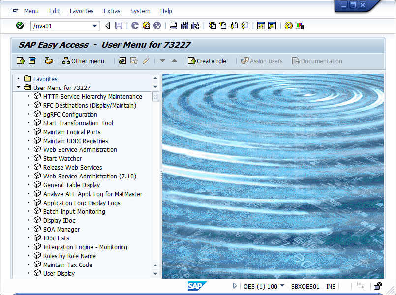The width and height of the screenshot is (396, 295).
Task: Click the User Menu icon in the application toolbar
Action: (x=21, y=61)
